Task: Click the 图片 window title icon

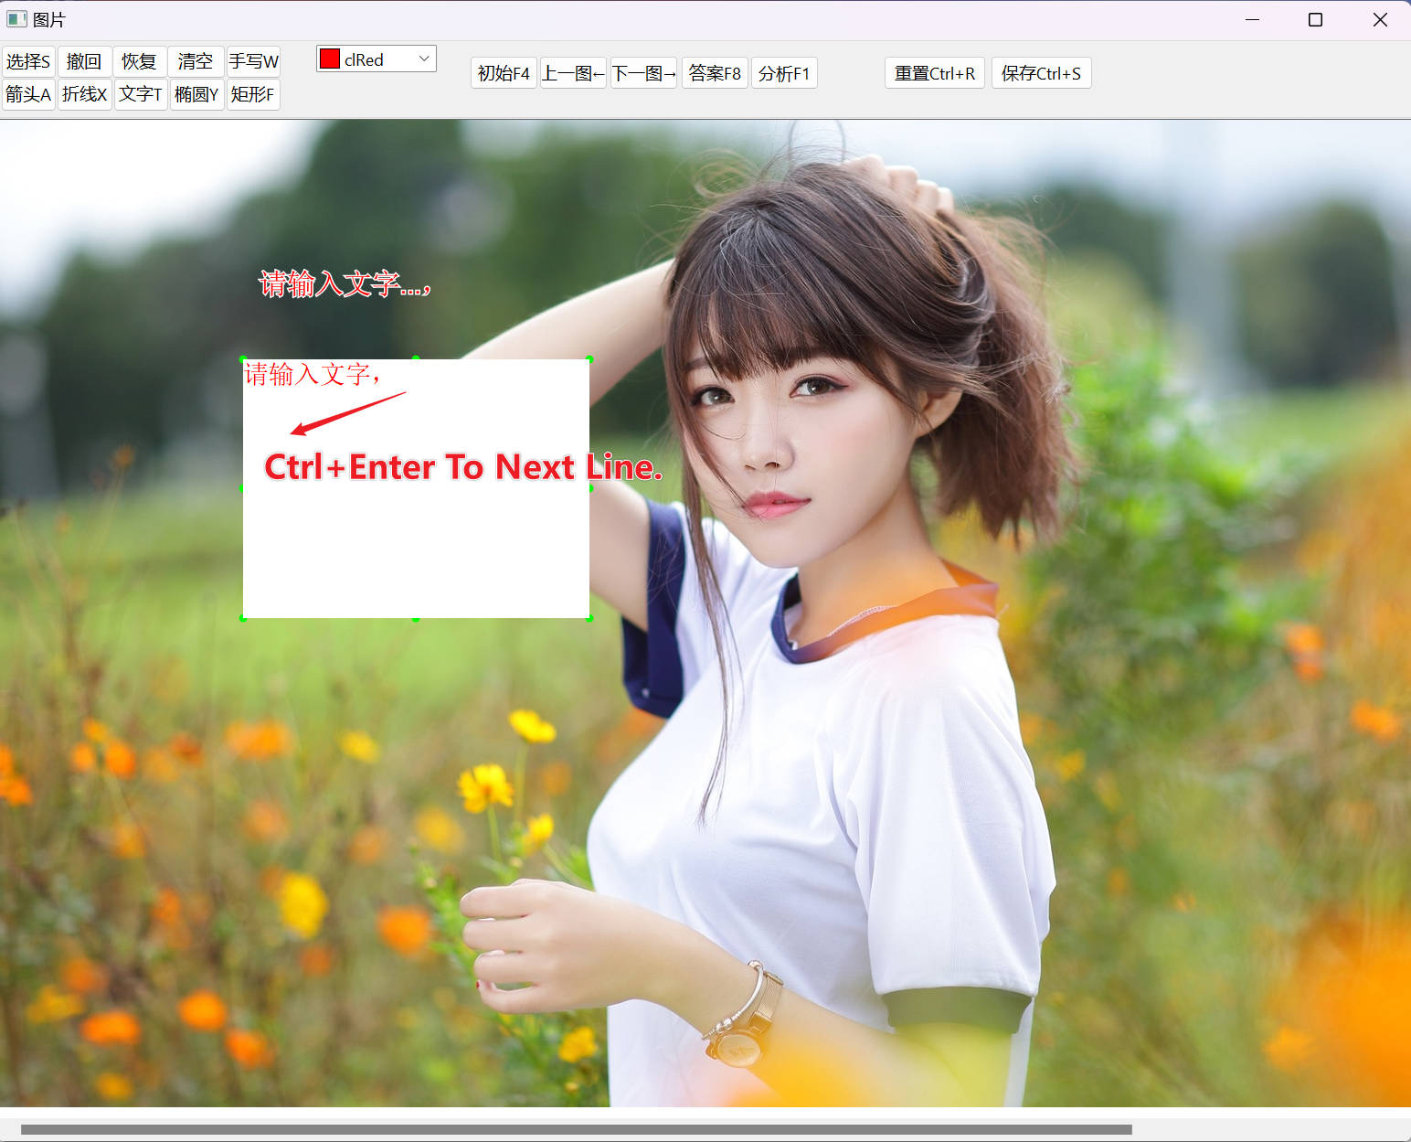Action: tap(16, 19)
